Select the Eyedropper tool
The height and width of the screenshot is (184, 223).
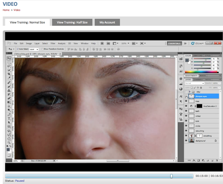click(x=9, y=78)
